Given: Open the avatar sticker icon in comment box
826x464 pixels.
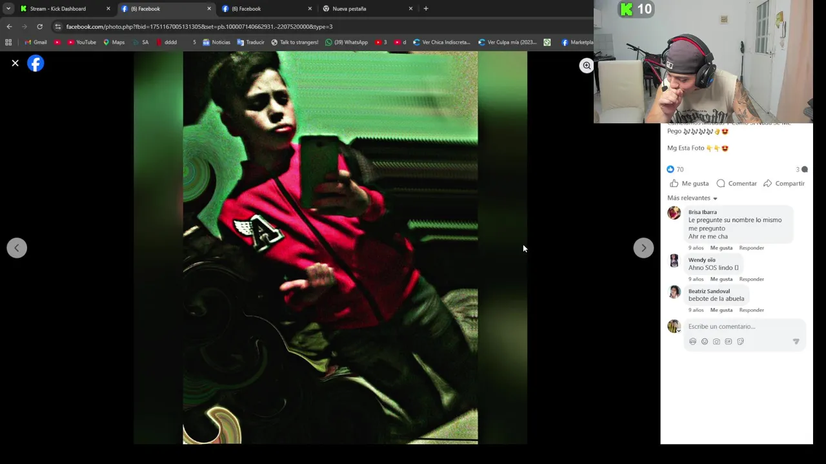Looking at the screenshot, I should point(692,342).
